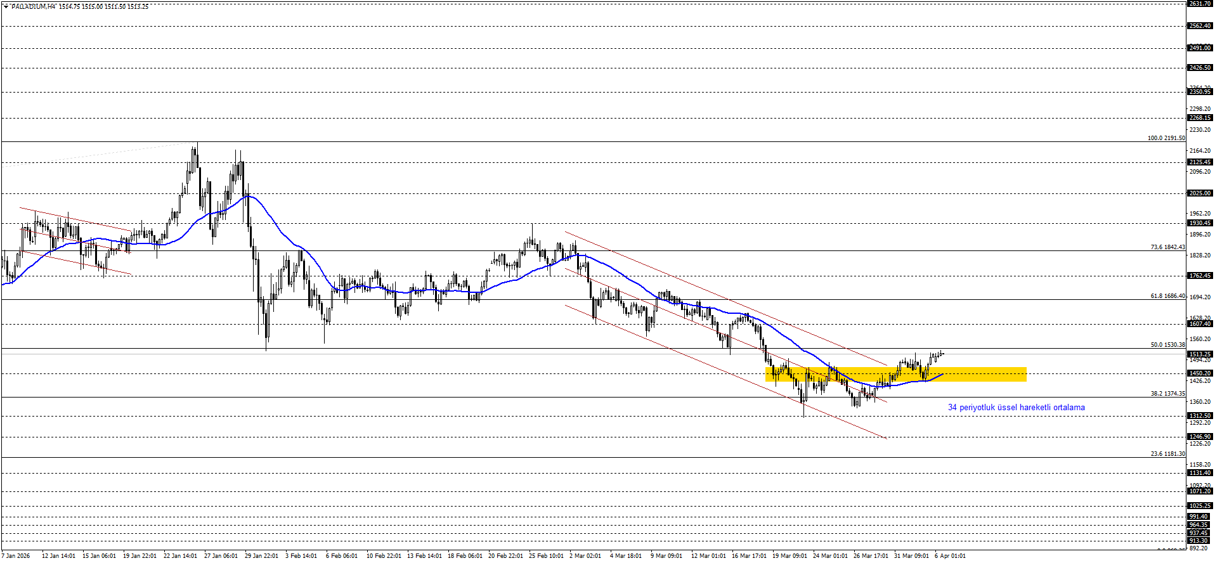
Task: Click the 7 Jan 2026 date on time axis
Action: 16,556
